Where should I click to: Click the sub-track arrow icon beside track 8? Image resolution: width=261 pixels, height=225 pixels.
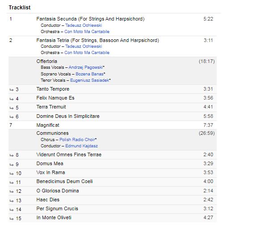point(12,155)
